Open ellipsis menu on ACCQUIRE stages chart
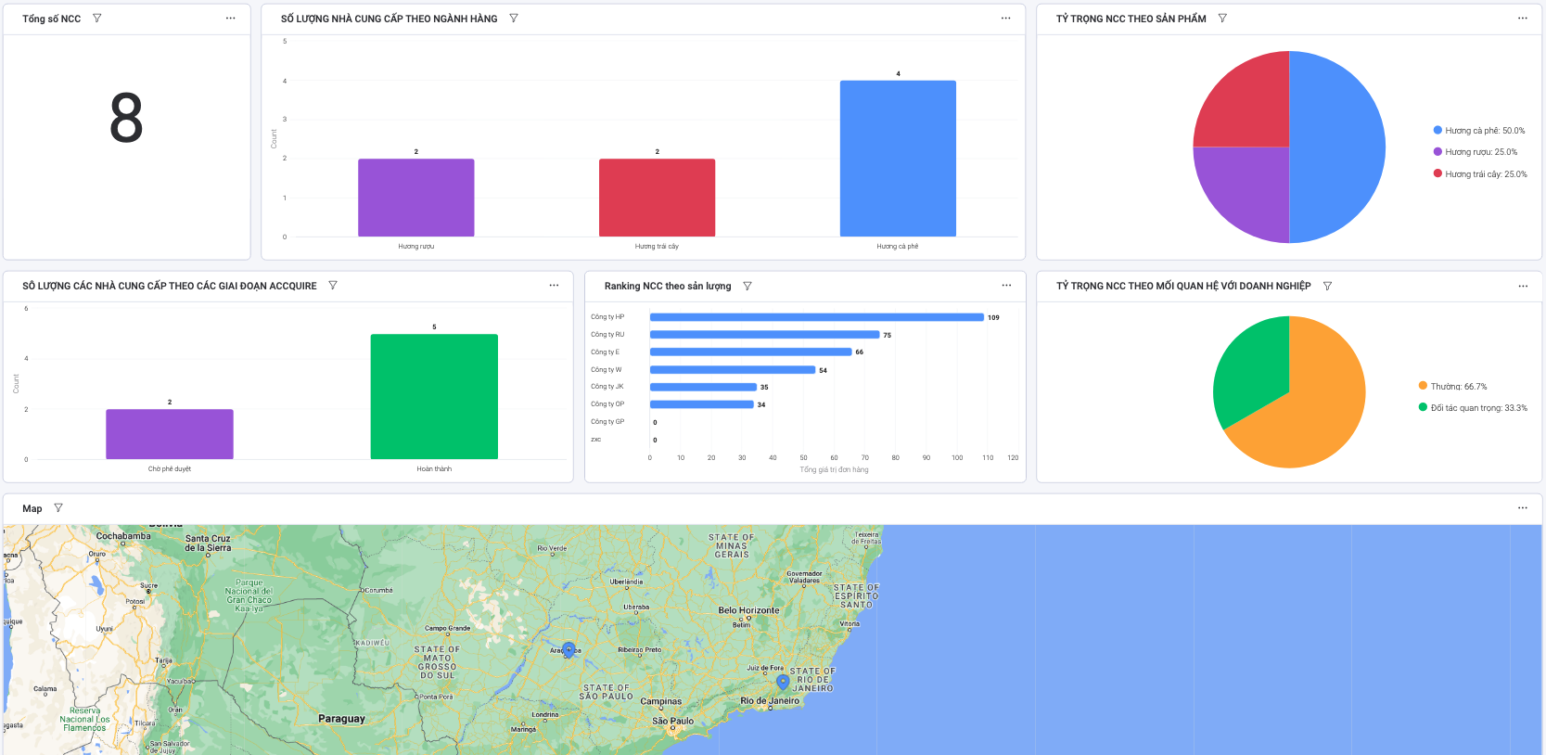The image size is (1546, 755). pos(554,286)
